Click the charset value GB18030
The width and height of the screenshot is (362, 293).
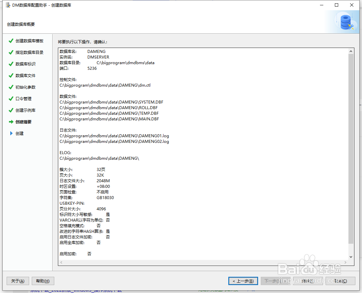pos(105,197)
